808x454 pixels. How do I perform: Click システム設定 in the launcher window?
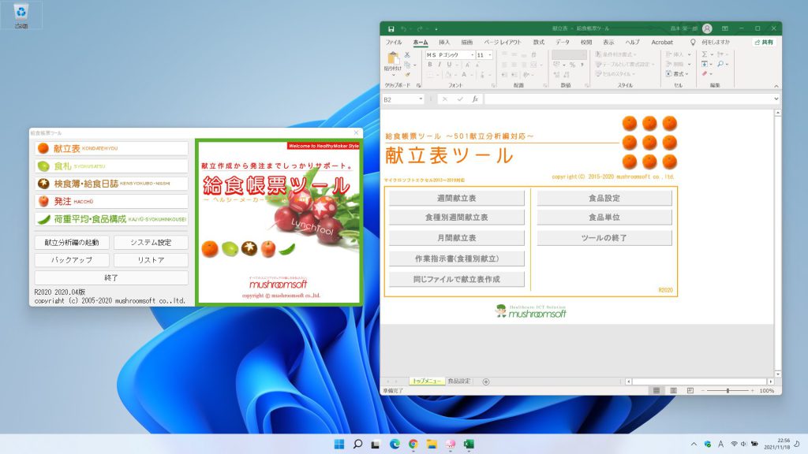tap(151, 243)
